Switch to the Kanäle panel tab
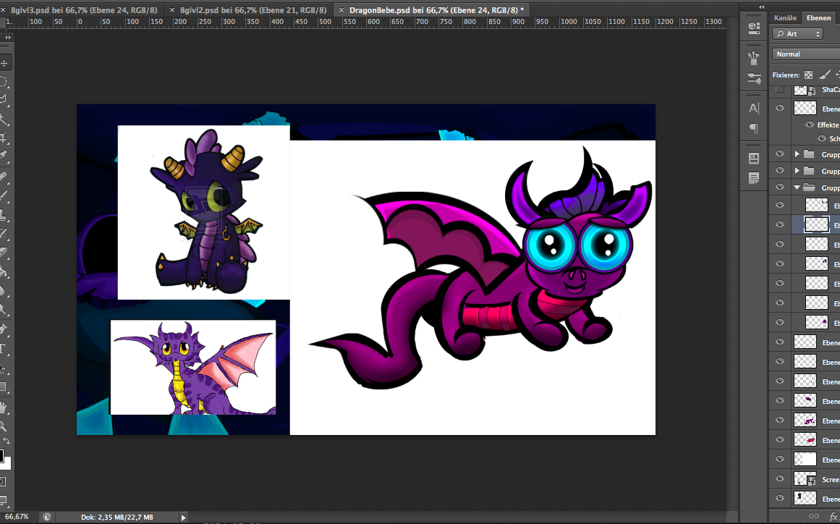The height and width of the screenshot is (524, 840). pos(785,17)
